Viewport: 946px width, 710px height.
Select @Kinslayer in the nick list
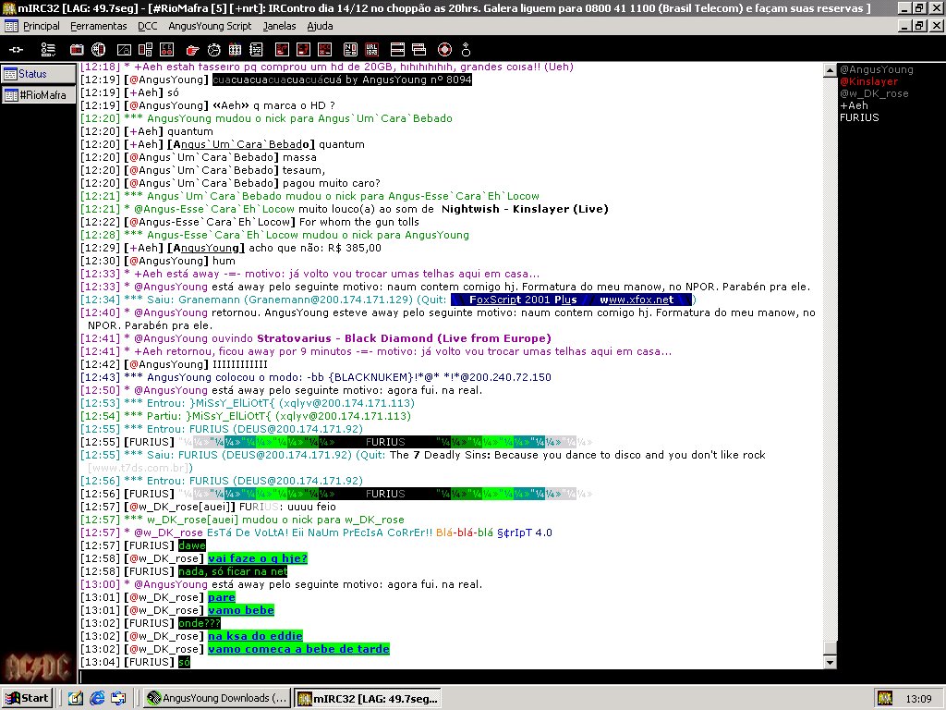tap(868, 81)
